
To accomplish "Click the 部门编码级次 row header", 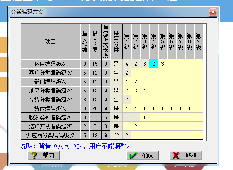I will (51, 82).
